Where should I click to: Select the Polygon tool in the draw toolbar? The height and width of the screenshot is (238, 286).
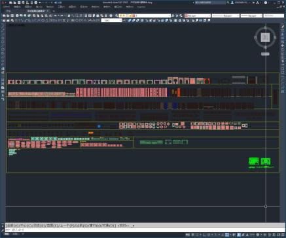pyautogui.click(x=3, y=38)
